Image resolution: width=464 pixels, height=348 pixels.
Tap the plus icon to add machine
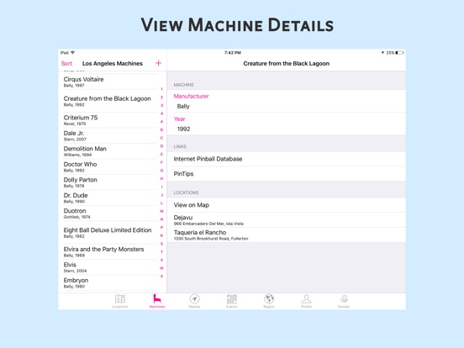[x=158, y=63]
